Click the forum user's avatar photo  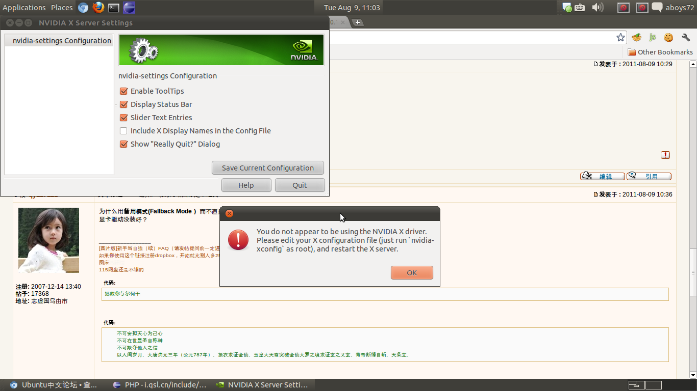(49, 240)
